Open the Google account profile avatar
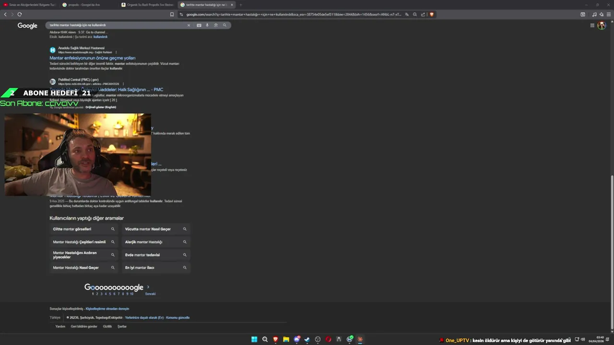 [602, 25]
